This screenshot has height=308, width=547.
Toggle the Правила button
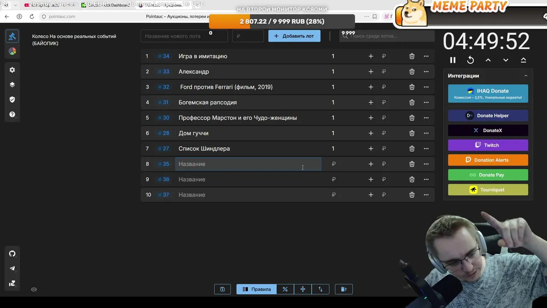tap(256, 289)
